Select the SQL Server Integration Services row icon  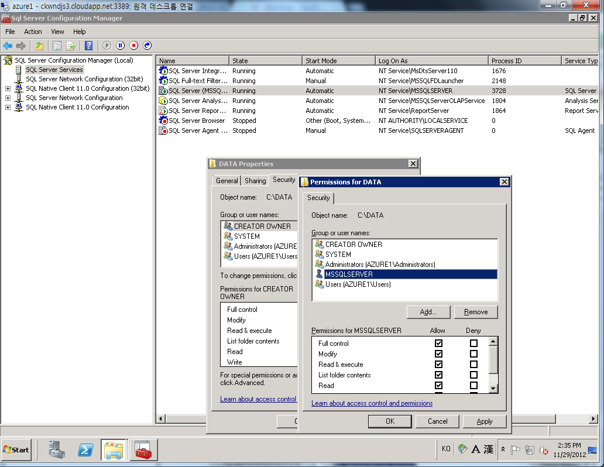(163, 71)
